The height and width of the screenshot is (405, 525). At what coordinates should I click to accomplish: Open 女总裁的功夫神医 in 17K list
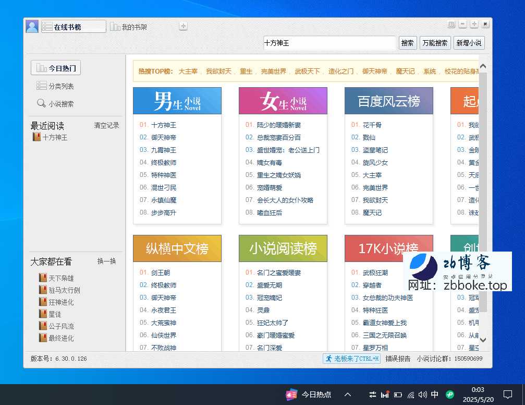388,297
